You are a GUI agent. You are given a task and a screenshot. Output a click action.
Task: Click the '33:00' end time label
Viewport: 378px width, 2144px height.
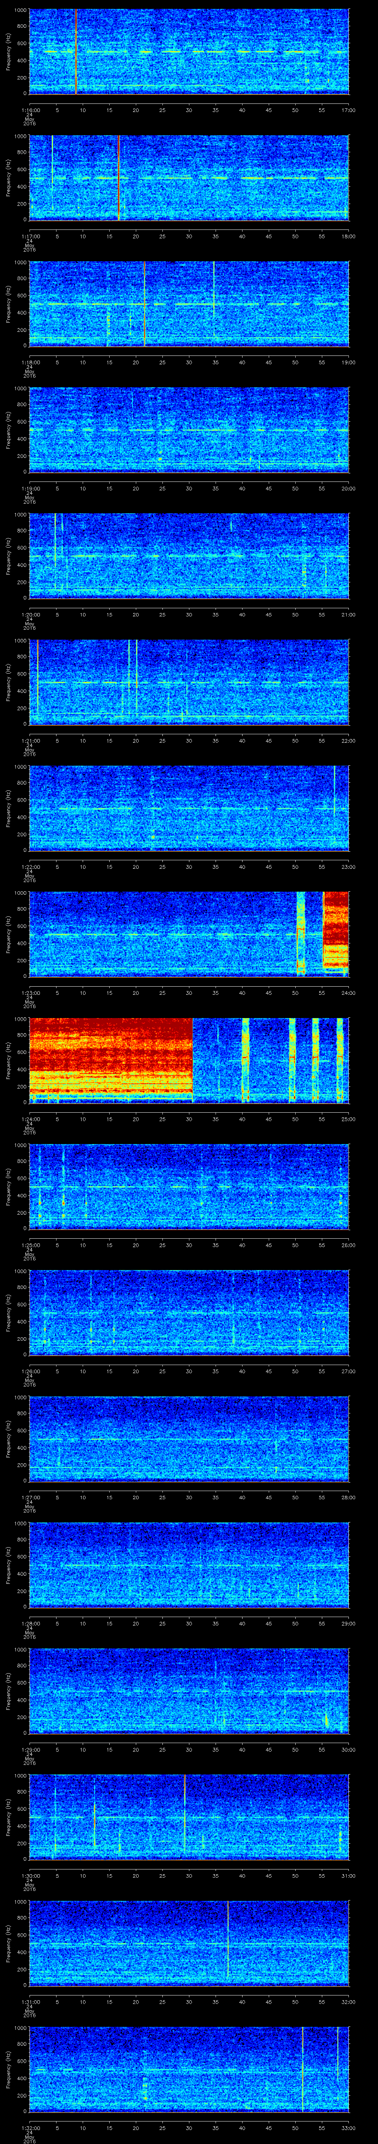[348, 2127]
